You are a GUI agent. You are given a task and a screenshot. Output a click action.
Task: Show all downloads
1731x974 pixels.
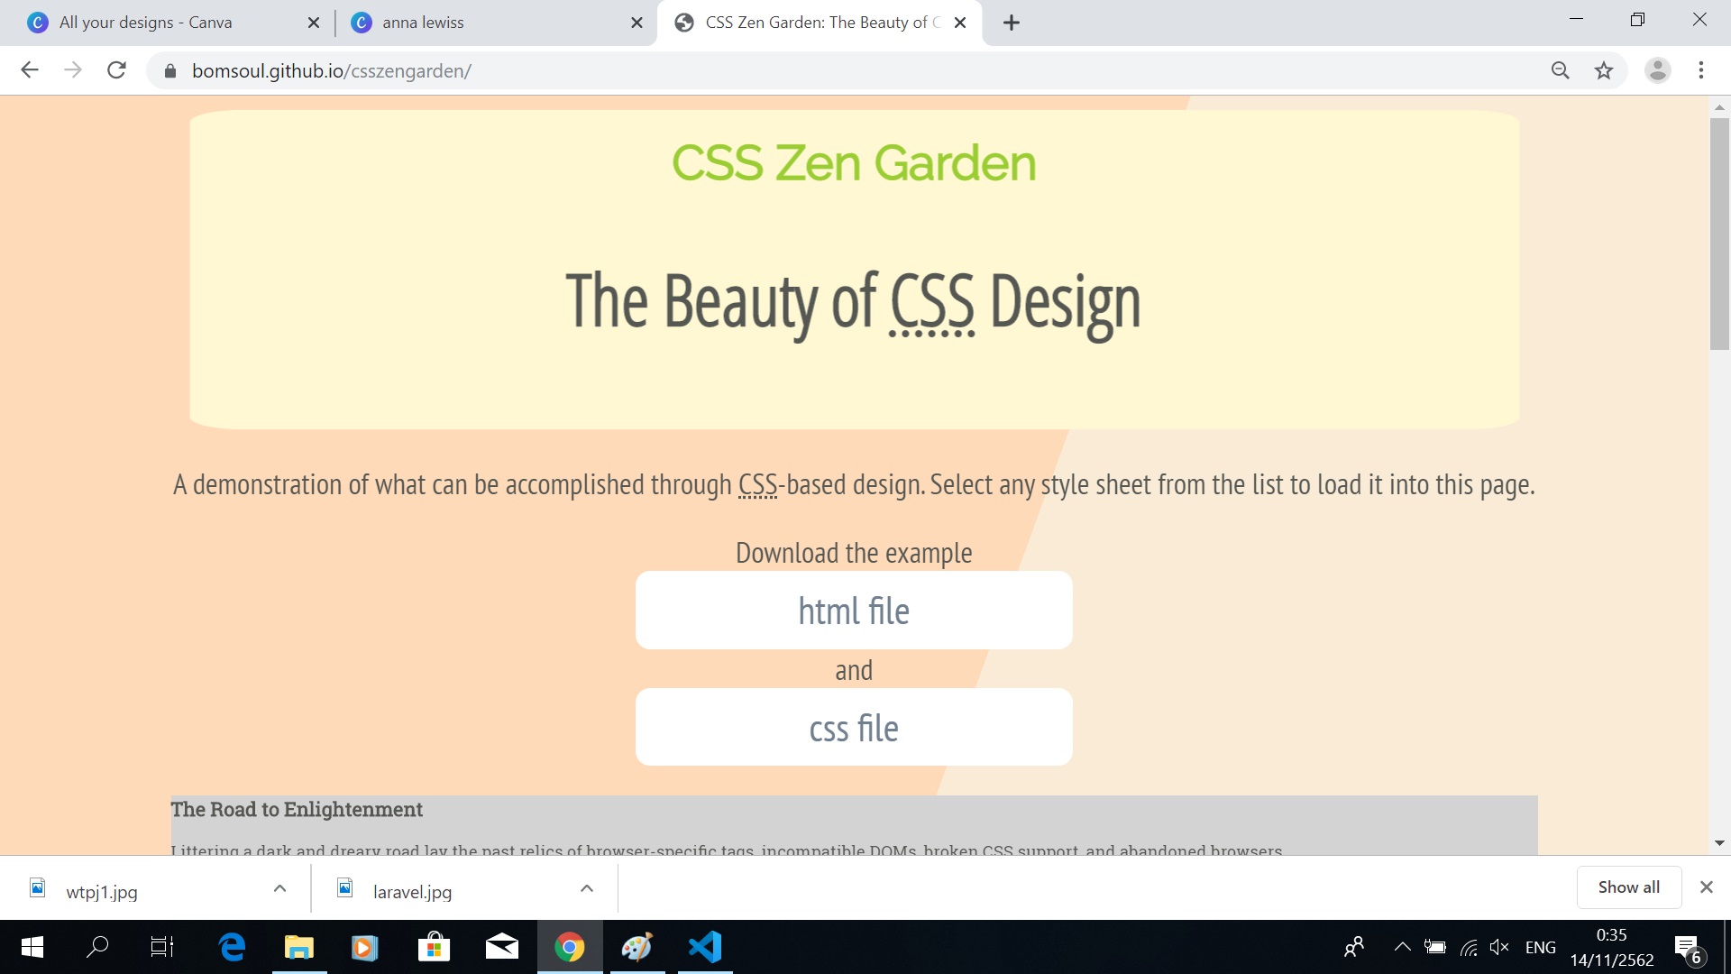pos(1628,887)
